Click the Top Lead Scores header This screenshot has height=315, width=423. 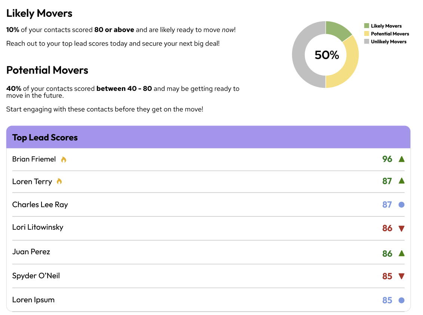(x=45, y=138)
